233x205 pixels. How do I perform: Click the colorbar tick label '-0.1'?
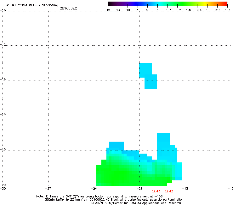(x=207, y=10)
